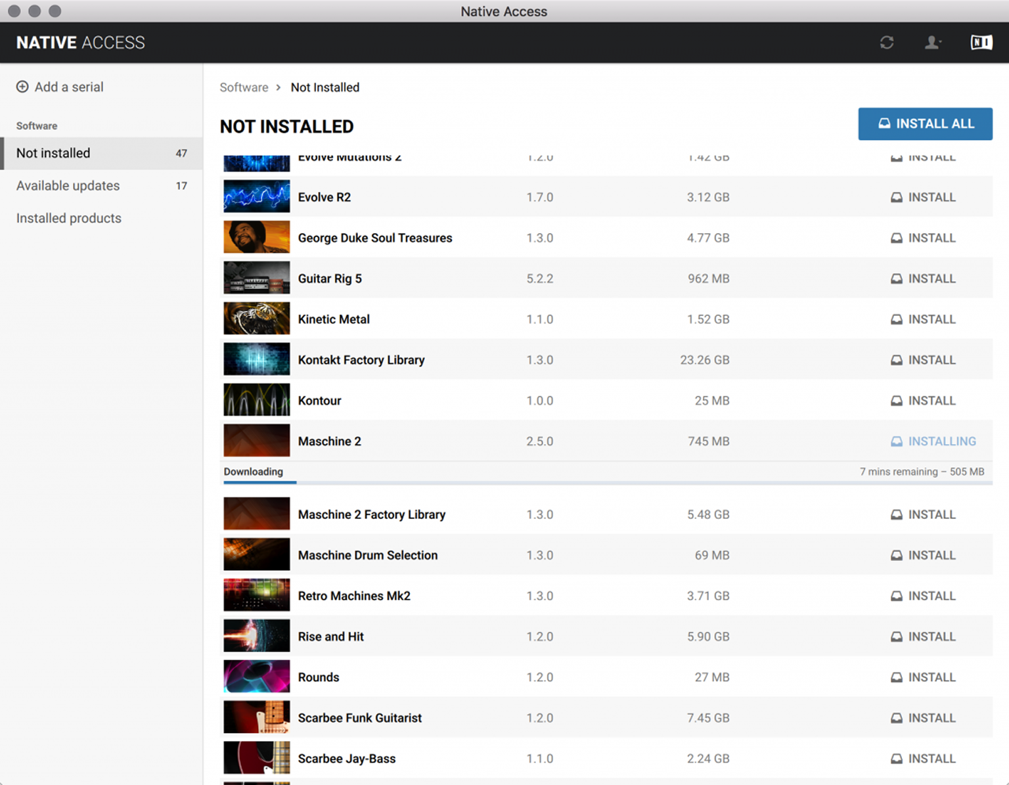Click the install icon for Maschine Drum Selection

[x=897, y=555]
